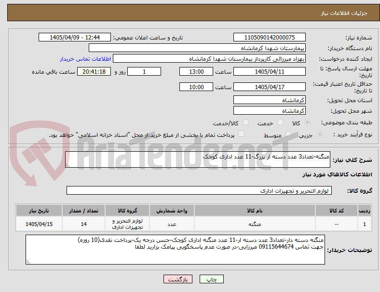380x292 pixels.
Task: Click the row number cell 1
Action: click(365, 224)
